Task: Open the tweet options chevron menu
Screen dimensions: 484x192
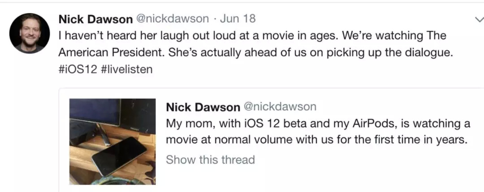Action: click(x=477, y=19)
